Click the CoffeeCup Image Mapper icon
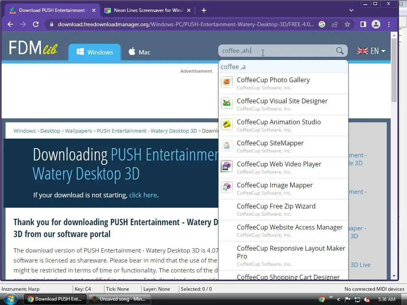The width and height of the screenshot is (407, 305). click(x=227, y=187)
